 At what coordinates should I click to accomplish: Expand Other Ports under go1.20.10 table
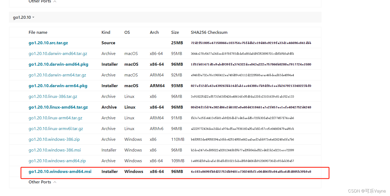click(x=42, y=182)
